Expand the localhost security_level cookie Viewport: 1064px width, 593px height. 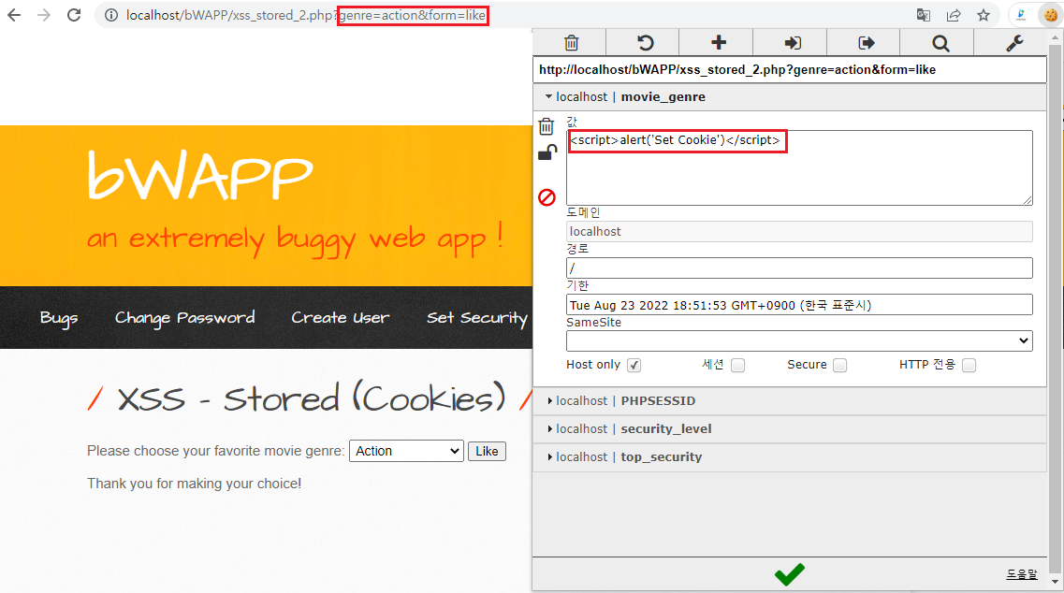[x=790, y=428]
